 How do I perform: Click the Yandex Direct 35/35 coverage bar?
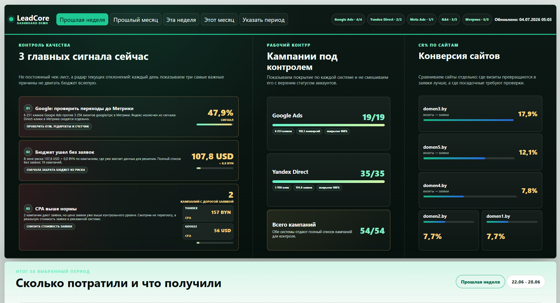coord(328,181)
